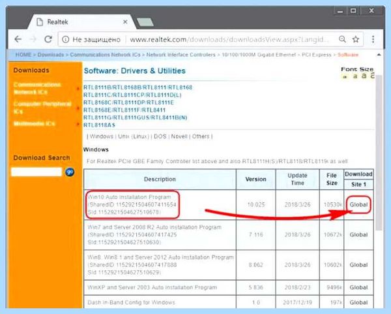This screenshot has height=314, width=391.
Task: Click file size 10530k cell
Action: pyautogui.click(x=332, y=204)
